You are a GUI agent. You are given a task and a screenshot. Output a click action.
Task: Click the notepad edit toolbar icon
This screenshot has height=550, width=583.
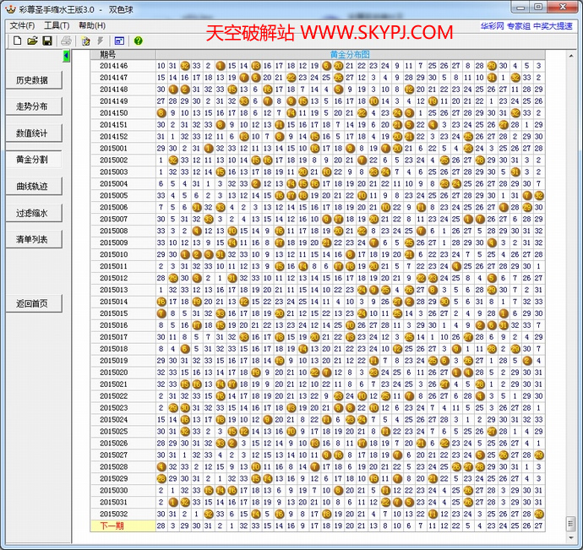pyautogui.click(x=85, y=41)
